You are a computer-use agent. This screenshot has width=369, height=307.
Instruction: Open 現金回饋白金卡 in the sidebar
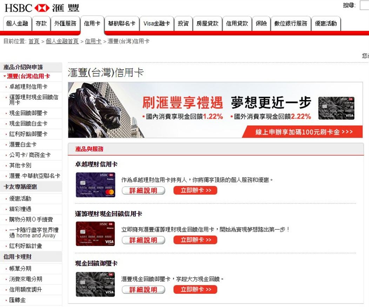tap(28, 124)
